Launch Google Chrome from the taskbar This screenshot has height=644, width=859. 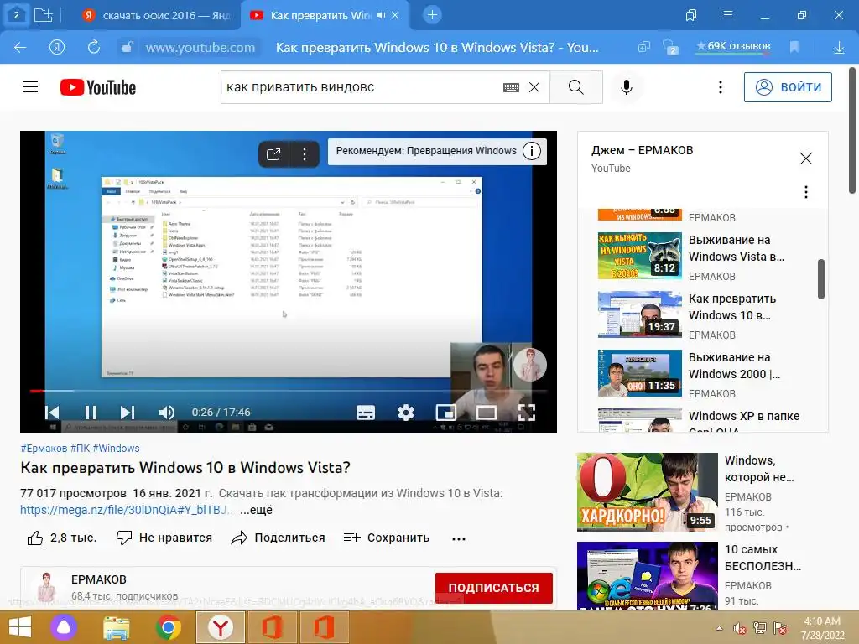tap(168, 627)
